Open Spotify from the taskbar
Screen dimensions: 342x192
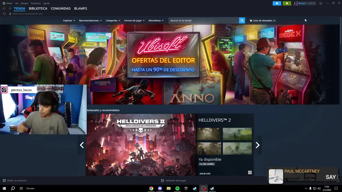coord(177,189)
